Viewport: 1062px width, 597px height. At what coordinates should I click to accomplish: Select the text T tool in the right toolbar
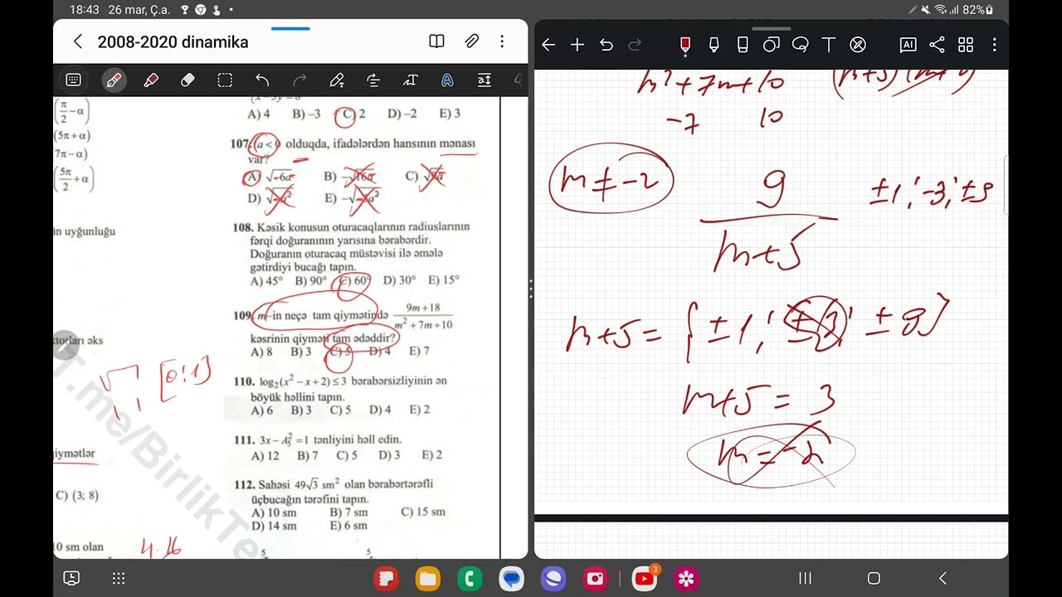pyautogui.click(x=828, y=45)
